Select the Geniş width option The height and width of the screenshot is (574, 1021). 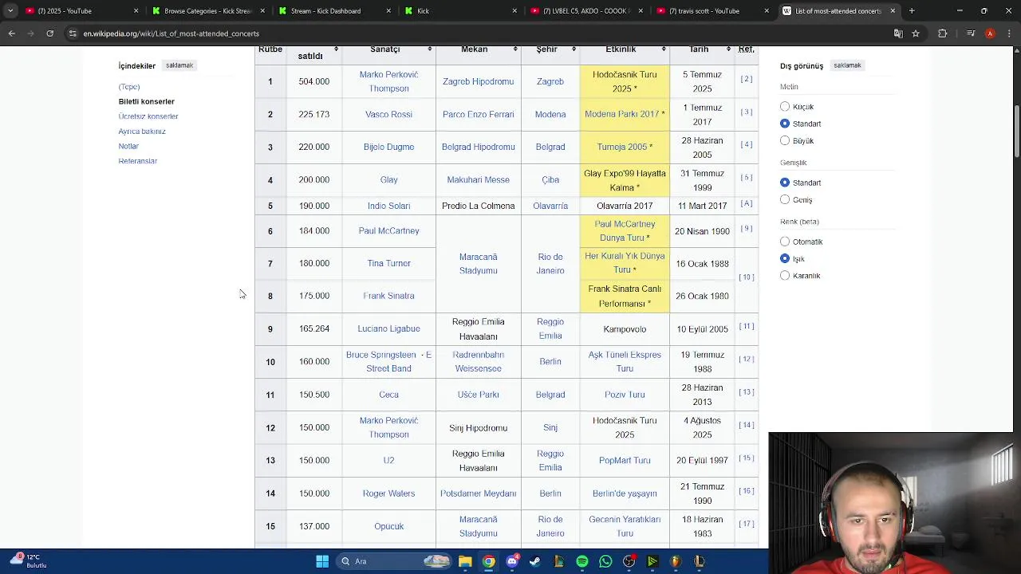(x=785, y=199)
